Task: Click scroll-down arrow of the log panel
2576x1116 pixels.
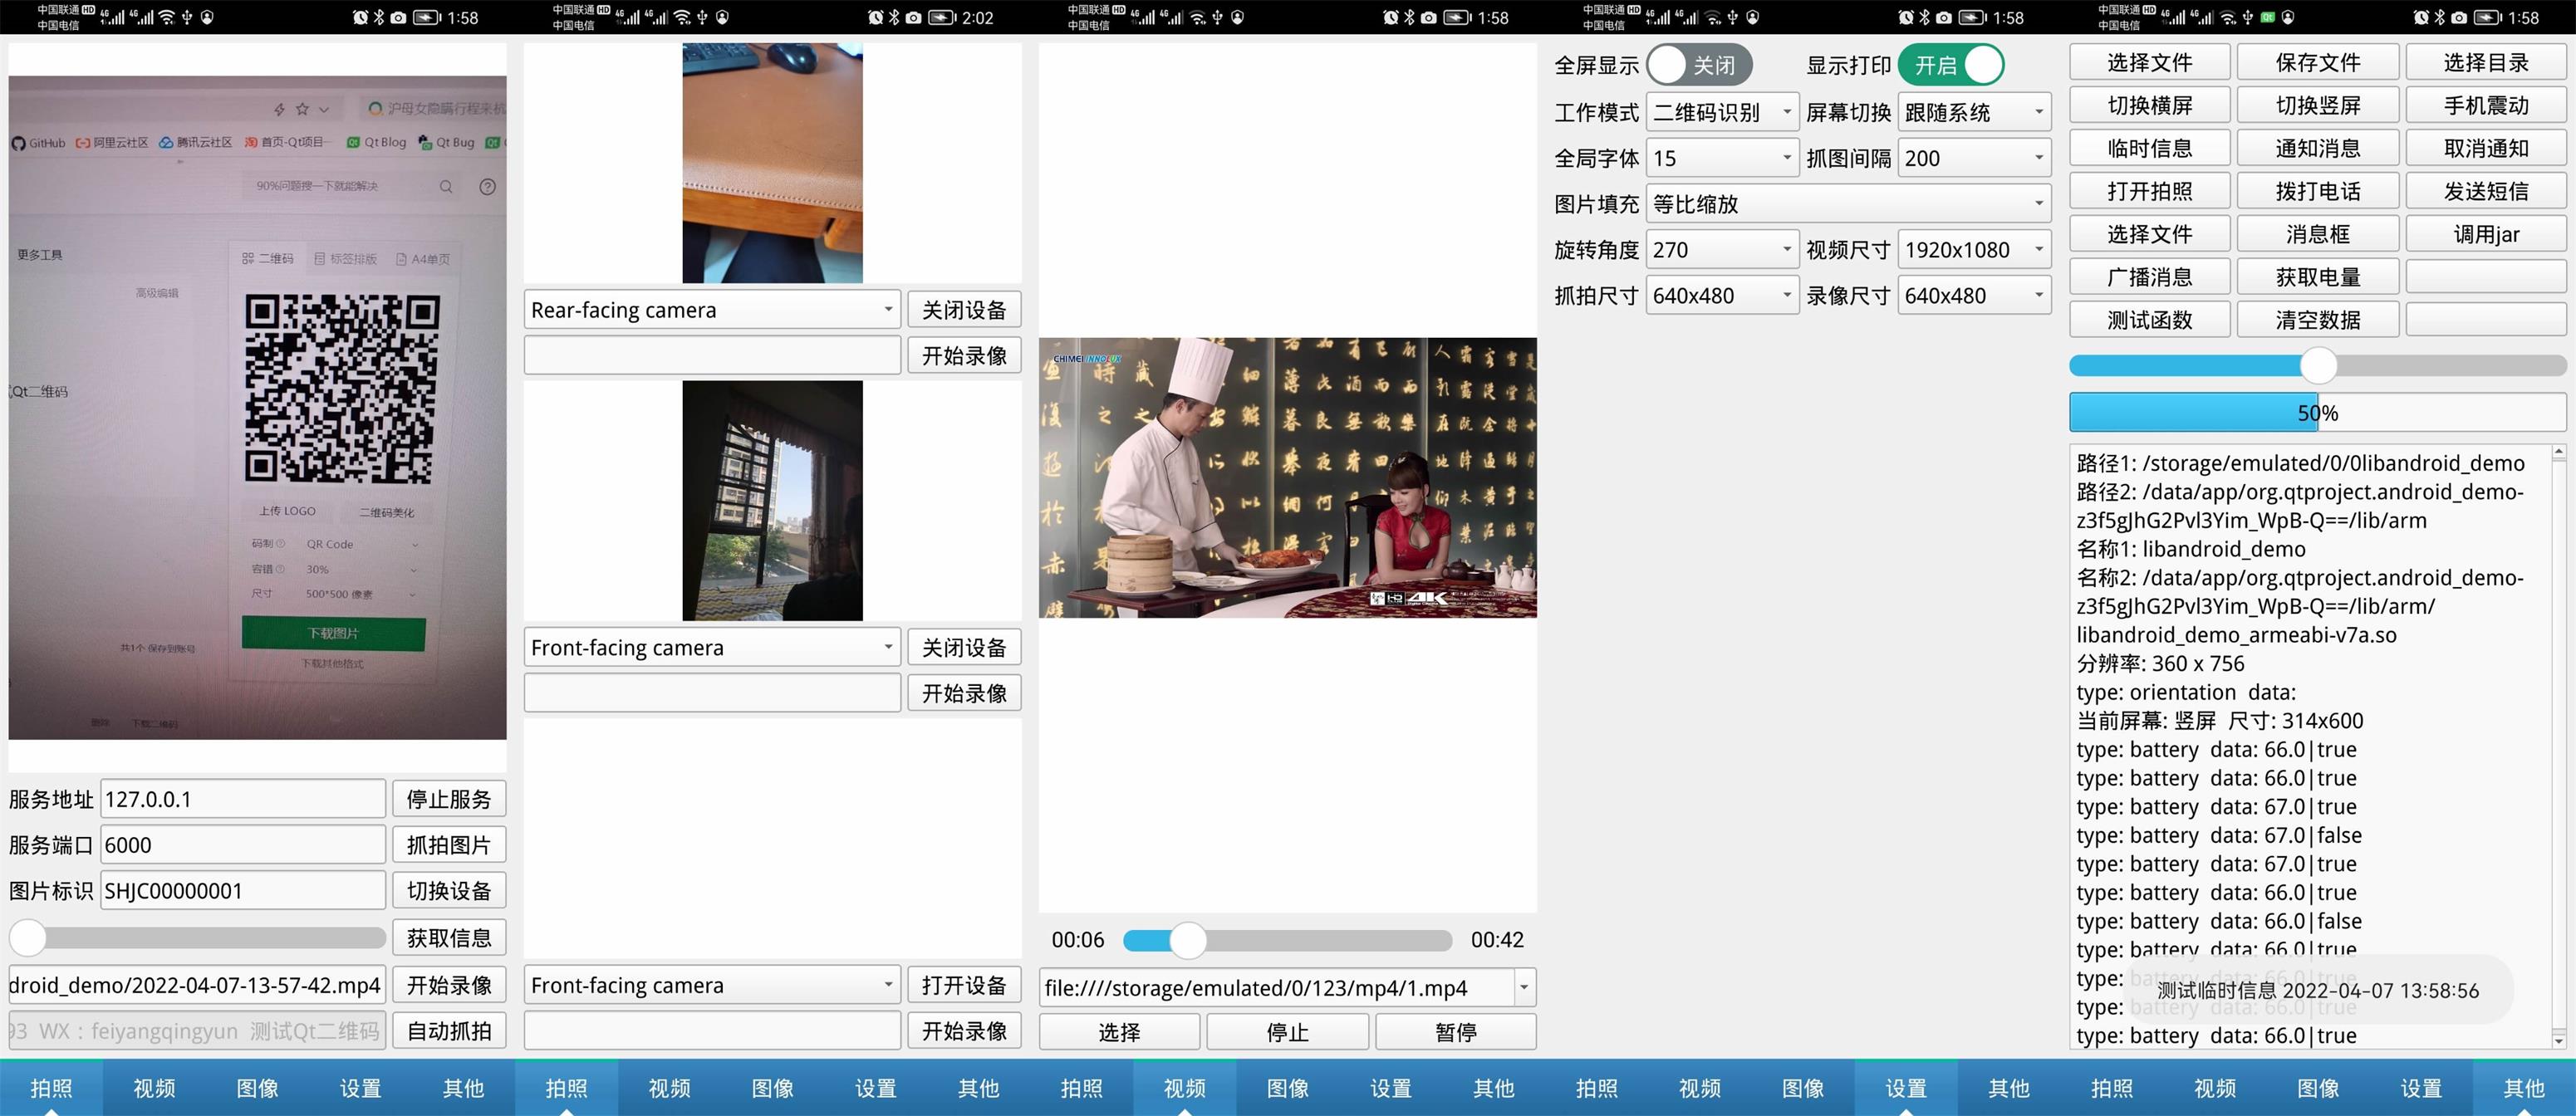Action: [2558, 1041]
